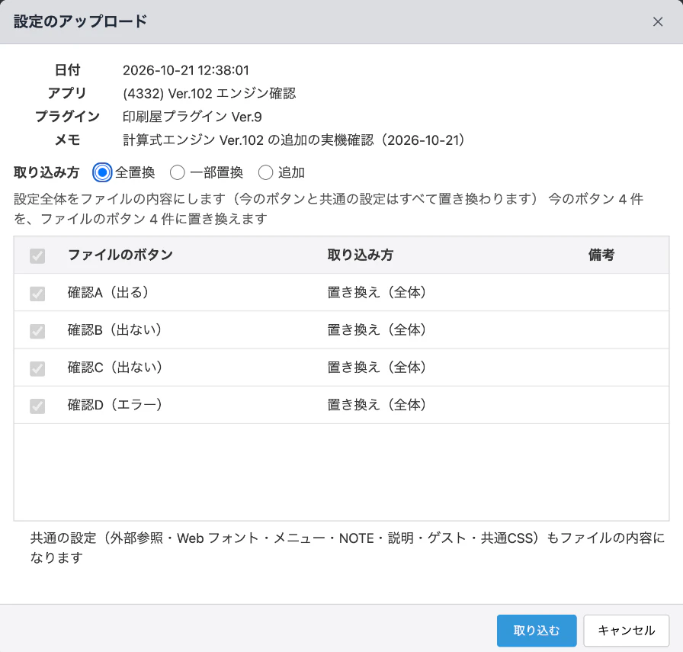Click the 取り込み方 column header
The height and width of the screenshot is (652, 683).
coord(361,255)
